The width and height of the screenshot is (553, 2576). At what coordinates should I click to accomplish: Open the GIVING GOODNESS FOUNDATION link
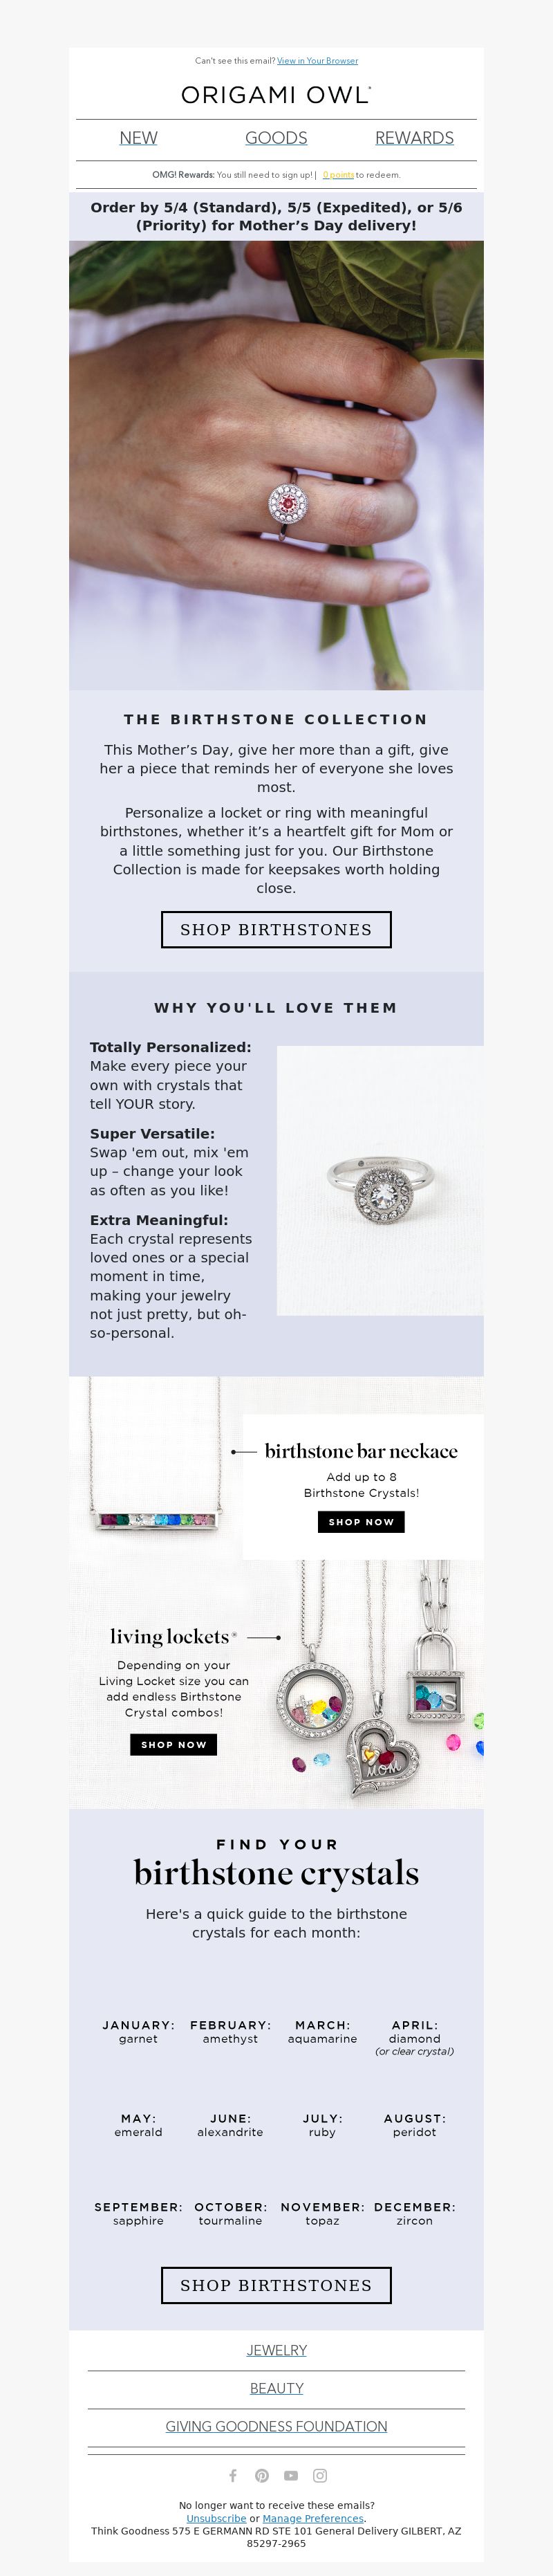click(276, 2426)
